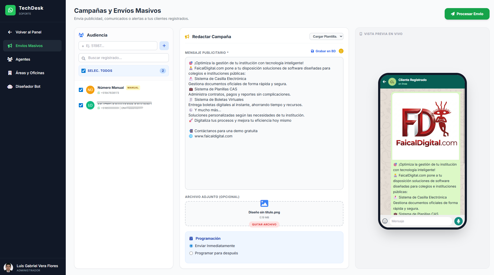Click the Buscar registrado search field
The height and width of the screenshot is (275, 494).
[x=124, y=58]
